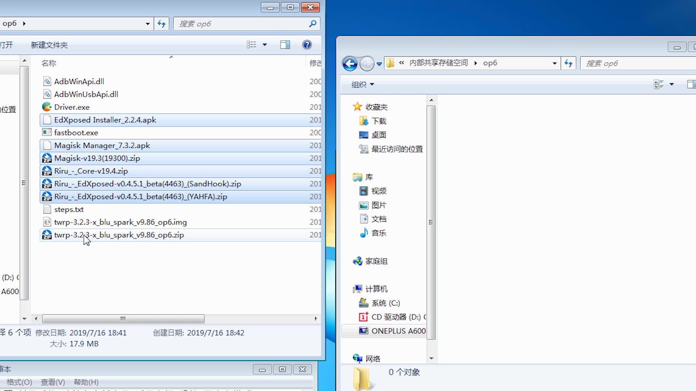This screenshot has width=696, height=391.
Task: Expand op6 breadcrumb arrow in left window
Action: click(24, 24)
